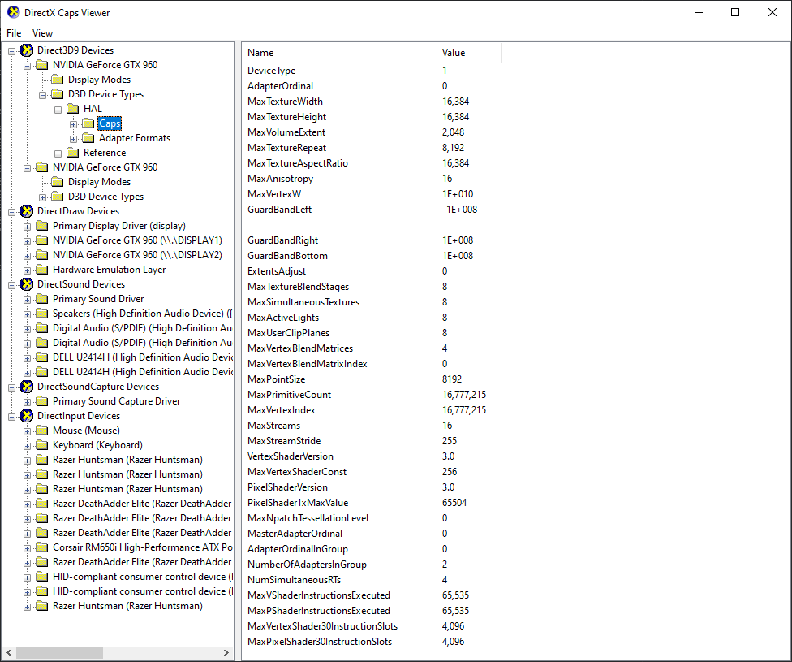
Task: Expand the Hardware Emulation Layer node
Action: click(28, 270)
